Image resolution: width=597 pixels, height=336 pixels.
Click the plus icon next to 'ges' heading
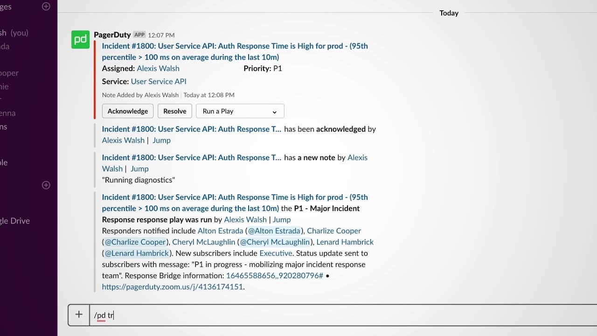tap(46, 7)
